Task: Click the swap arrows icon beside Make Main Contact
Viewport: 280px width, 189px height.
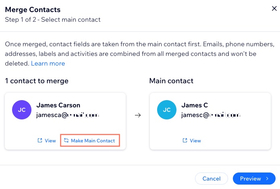Action: coord(66,140)
